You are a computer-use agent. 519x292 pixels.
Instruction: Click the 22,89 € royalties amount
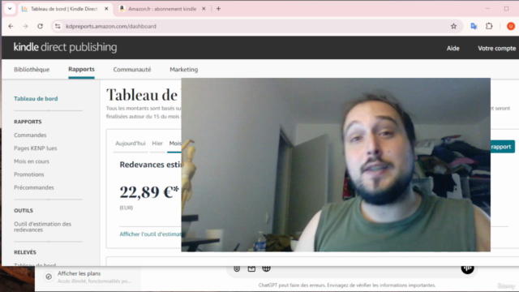point(149,191)
